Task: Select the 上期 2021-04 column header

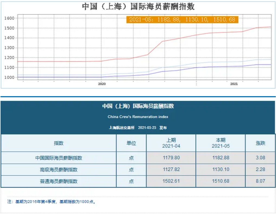Action: [171, 143]
